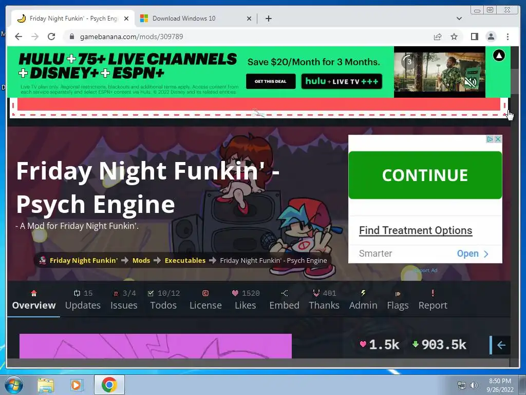Click the Chrome taskbar icon
The height and width of the screenshot is (395, 526).
109,385
